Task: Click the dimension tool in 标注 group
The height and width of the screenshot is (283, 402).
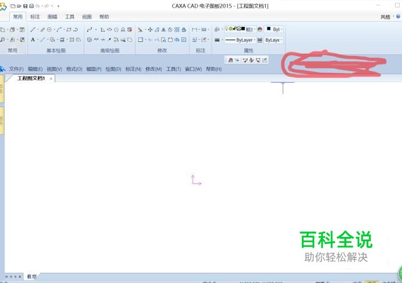Action: [194, 30]
